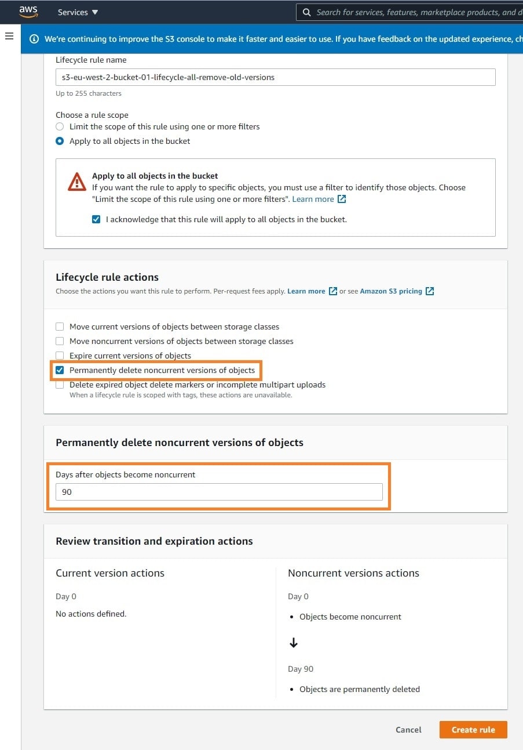Click the Create rule button
Screen dimensions: 523x750
(x=473, y=730)
